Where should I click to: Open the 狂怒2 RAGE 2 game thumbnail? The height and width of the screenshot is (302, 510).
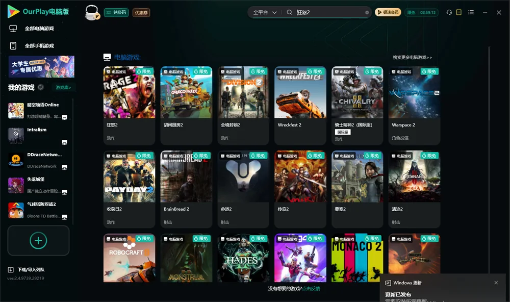[129, 92]
